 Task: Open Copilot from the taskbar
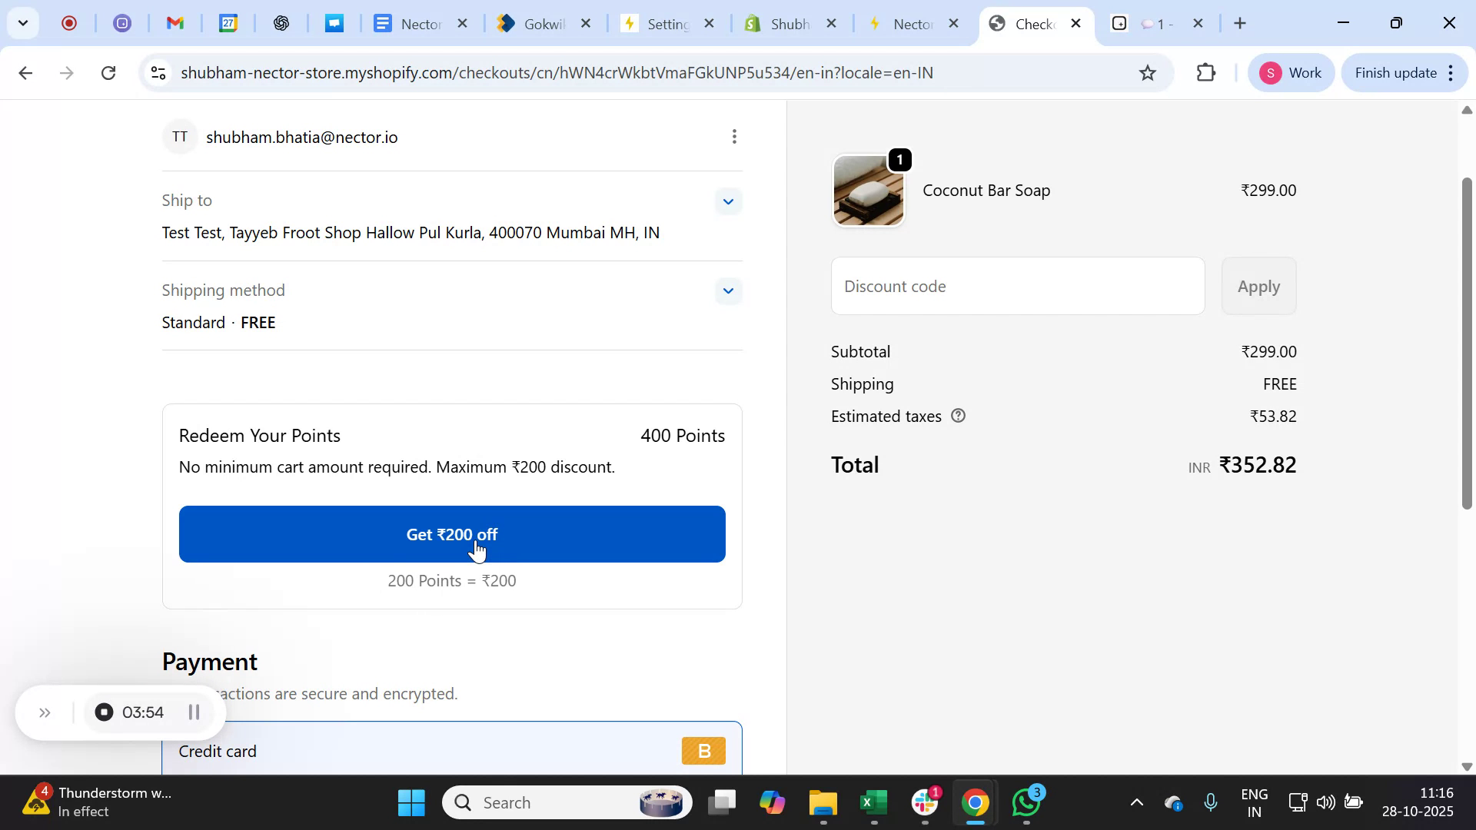pyautogui.click(x=772, y=802)
